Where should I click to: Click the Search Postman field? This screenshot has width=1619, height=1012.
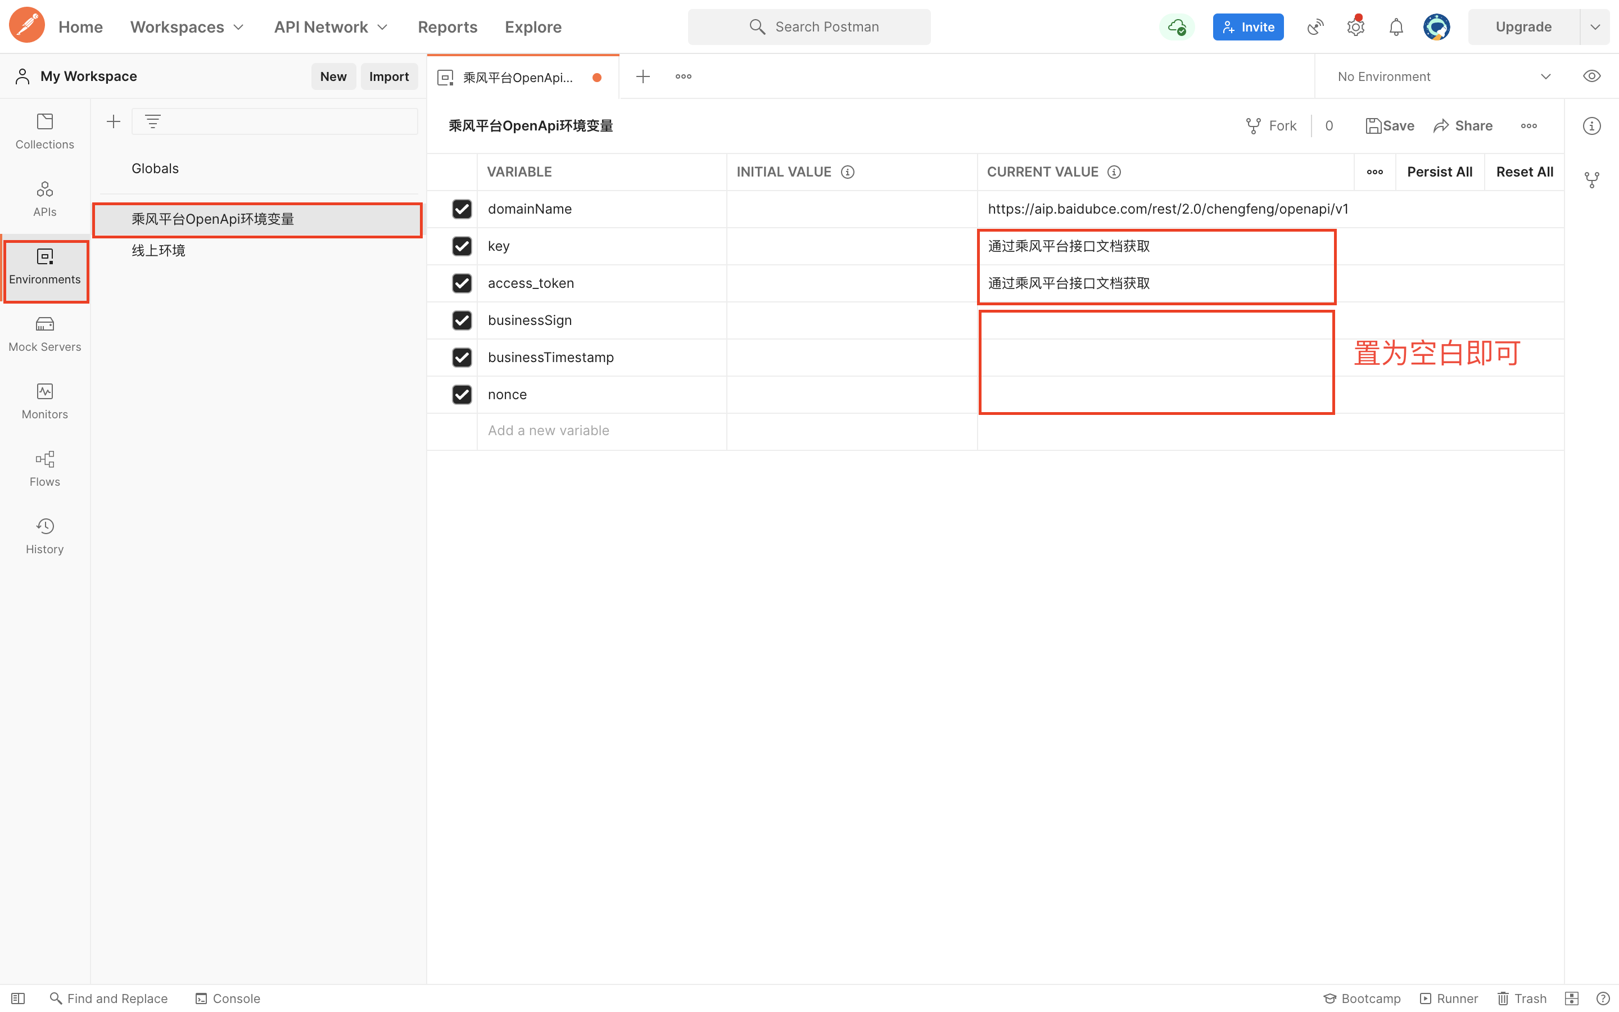tap(809, 27)
